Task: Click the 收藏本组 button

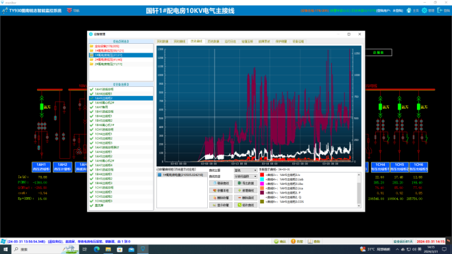Action: point(221,190)
